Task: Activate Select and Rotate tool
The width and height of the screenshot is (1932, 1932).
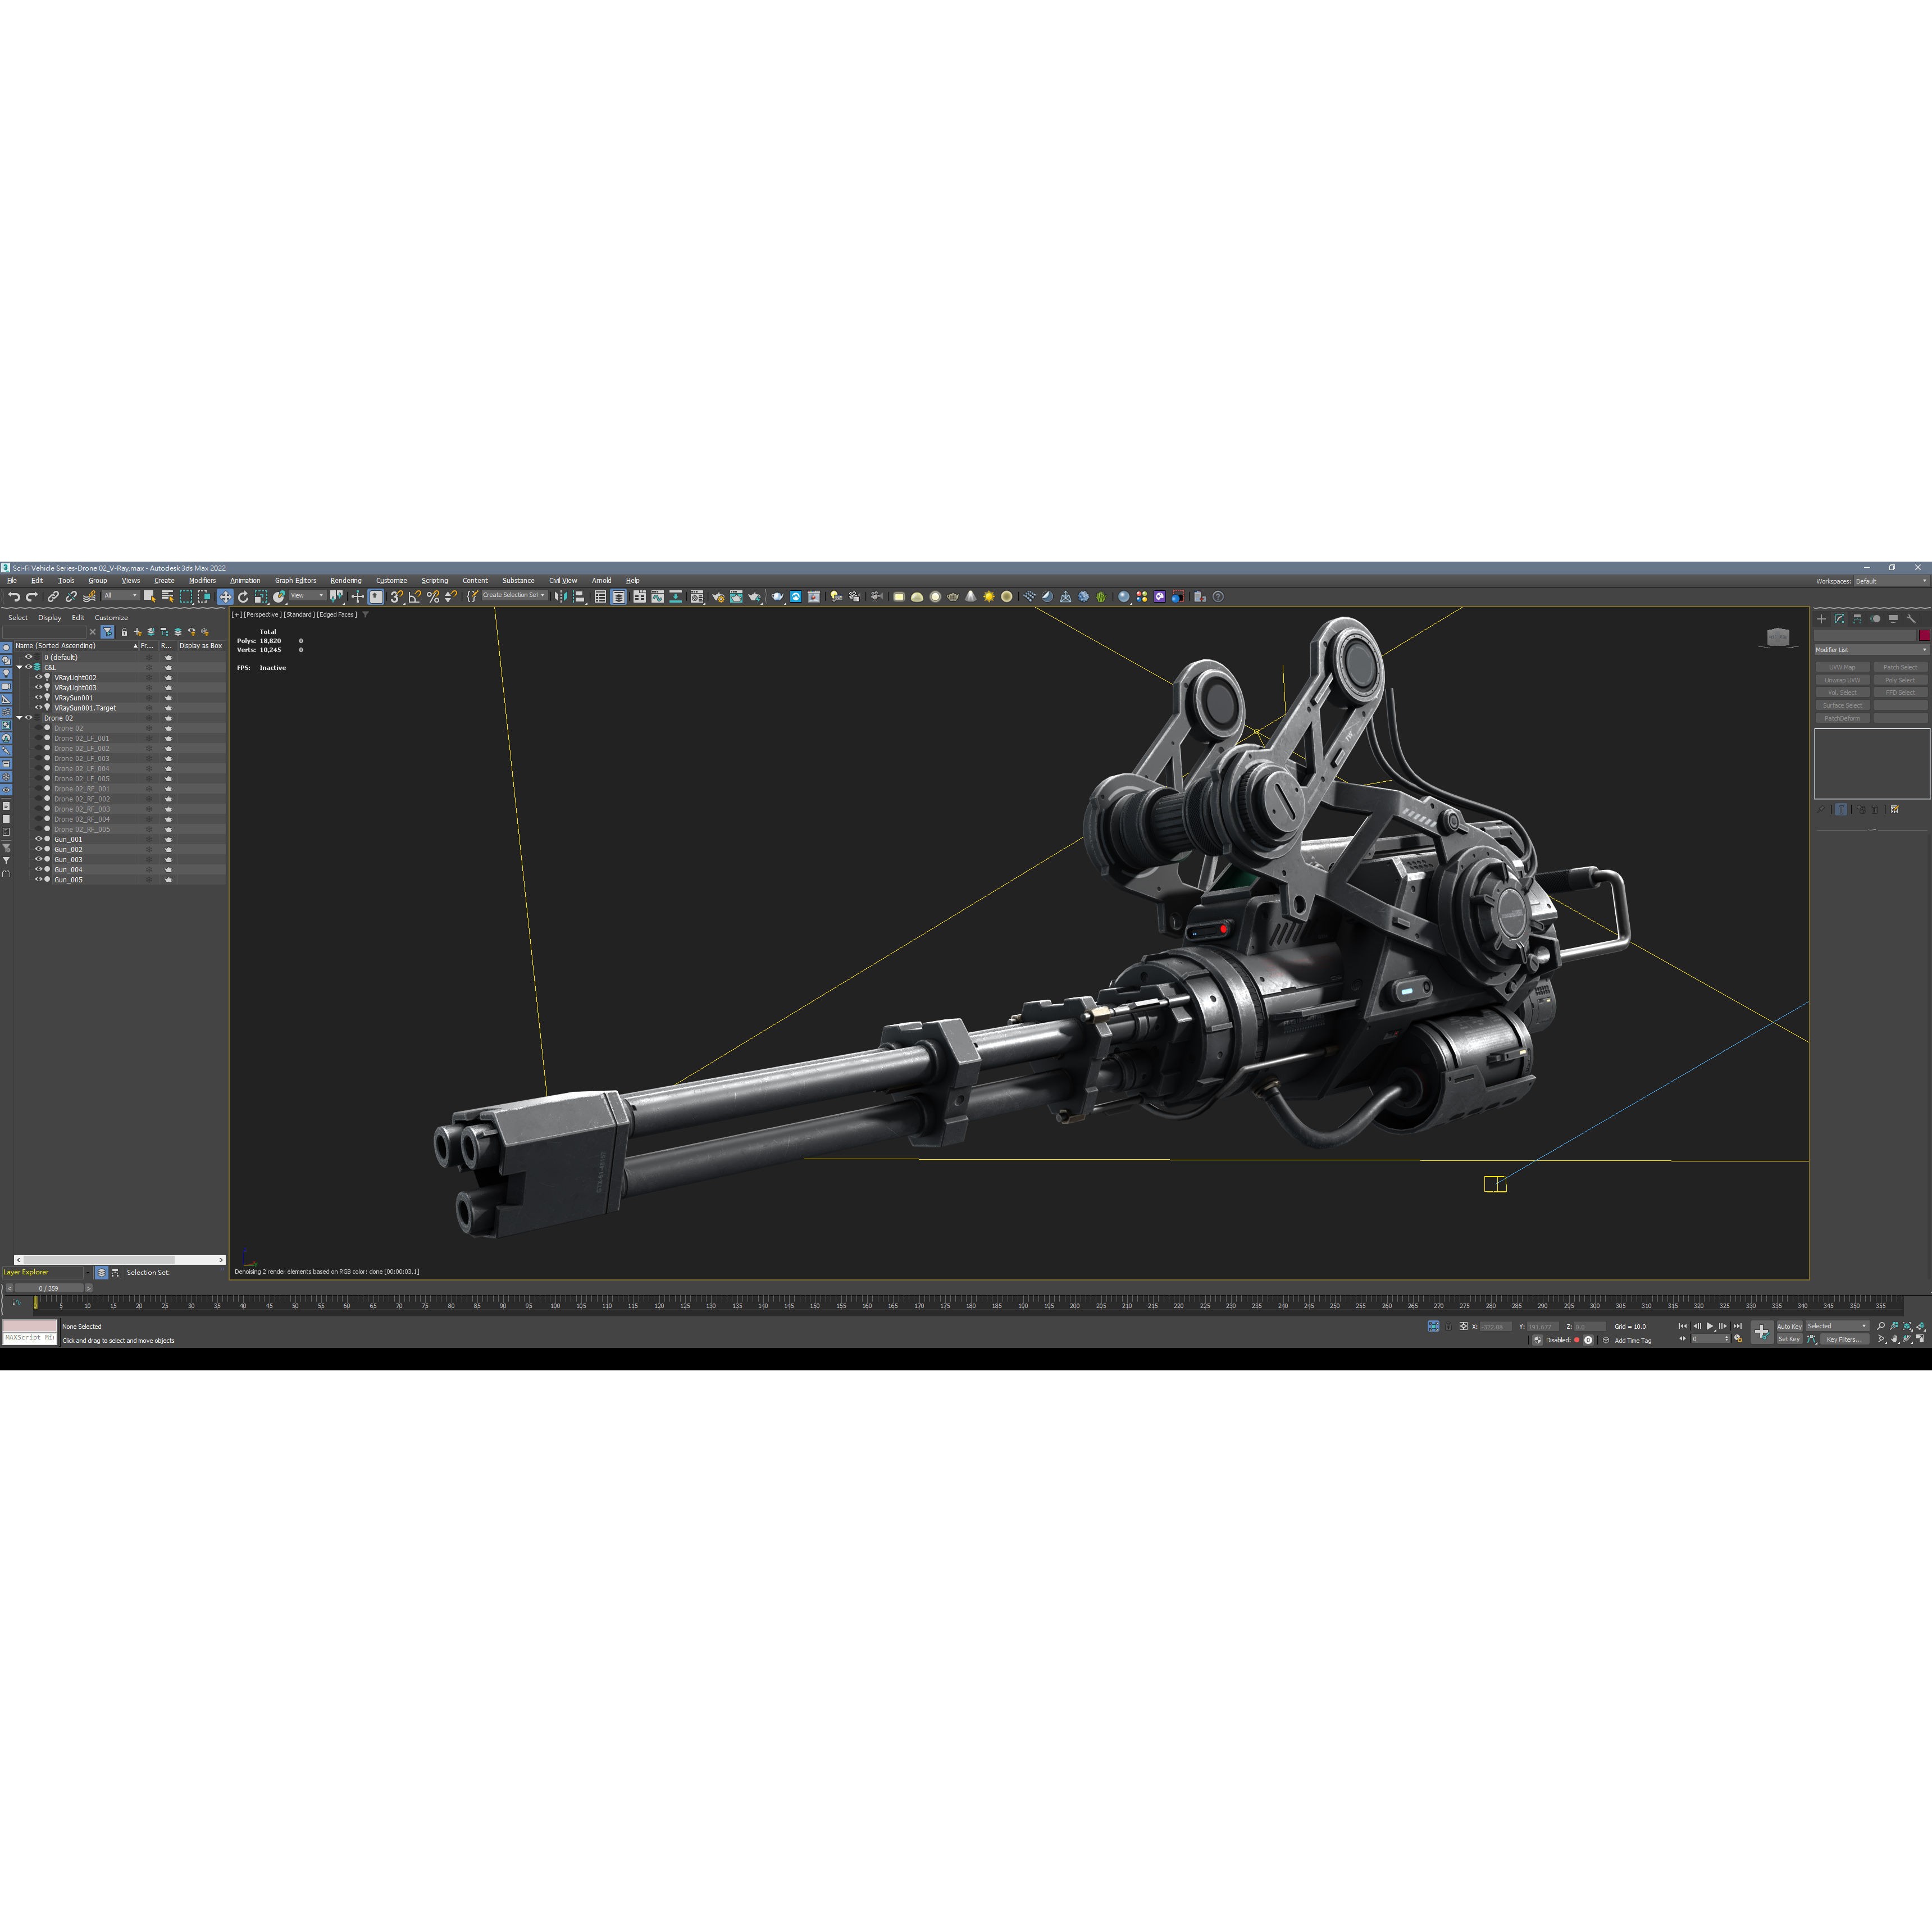Action: pos(243,597)
